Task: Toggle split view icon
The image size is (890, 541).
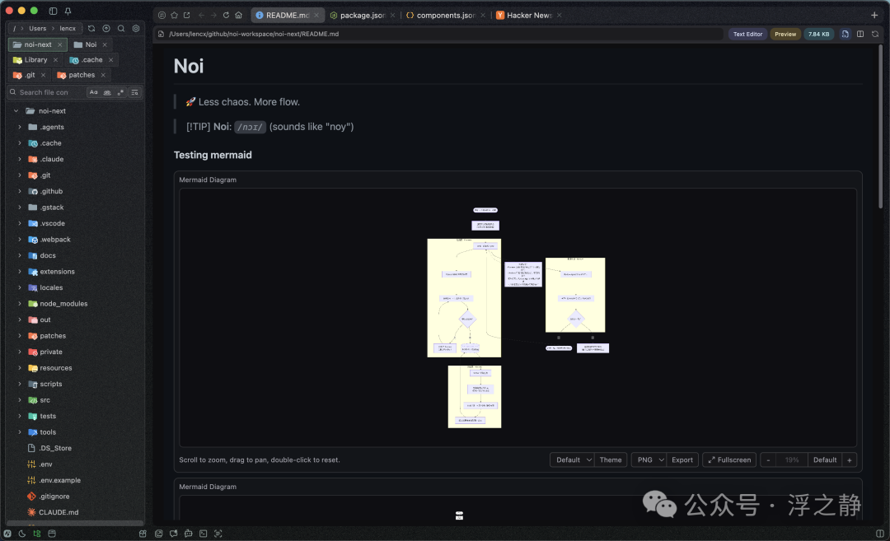Action: (x=860, y=34)
